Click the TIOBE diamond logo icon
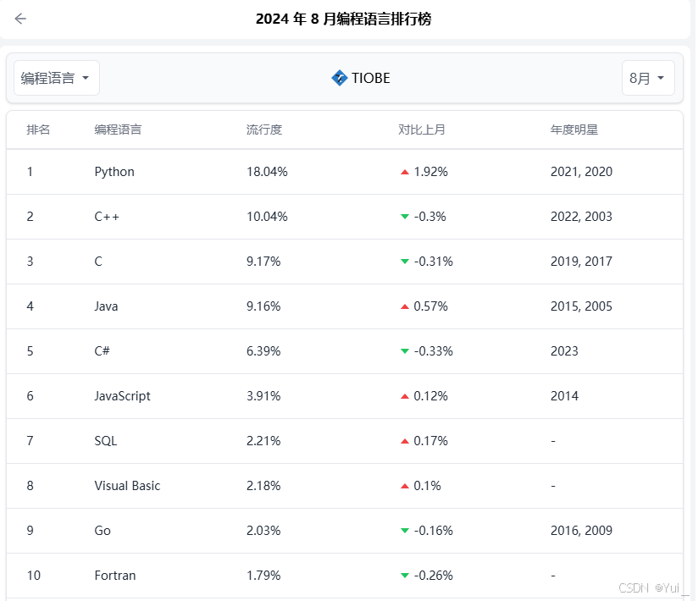 339,78
